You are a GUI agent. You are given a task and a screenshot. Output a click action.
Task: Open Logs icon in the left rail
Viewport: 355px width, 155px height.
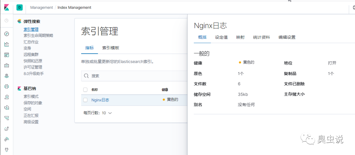7,107
